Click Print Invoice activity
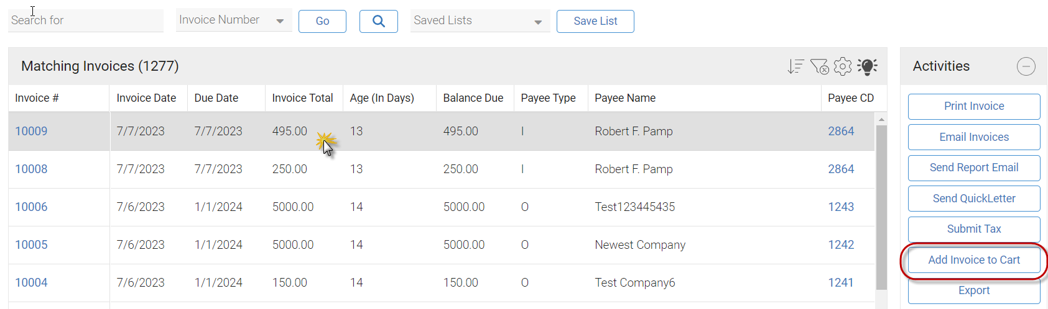This screenshot has width=1048, height=309. click(974, 106)
